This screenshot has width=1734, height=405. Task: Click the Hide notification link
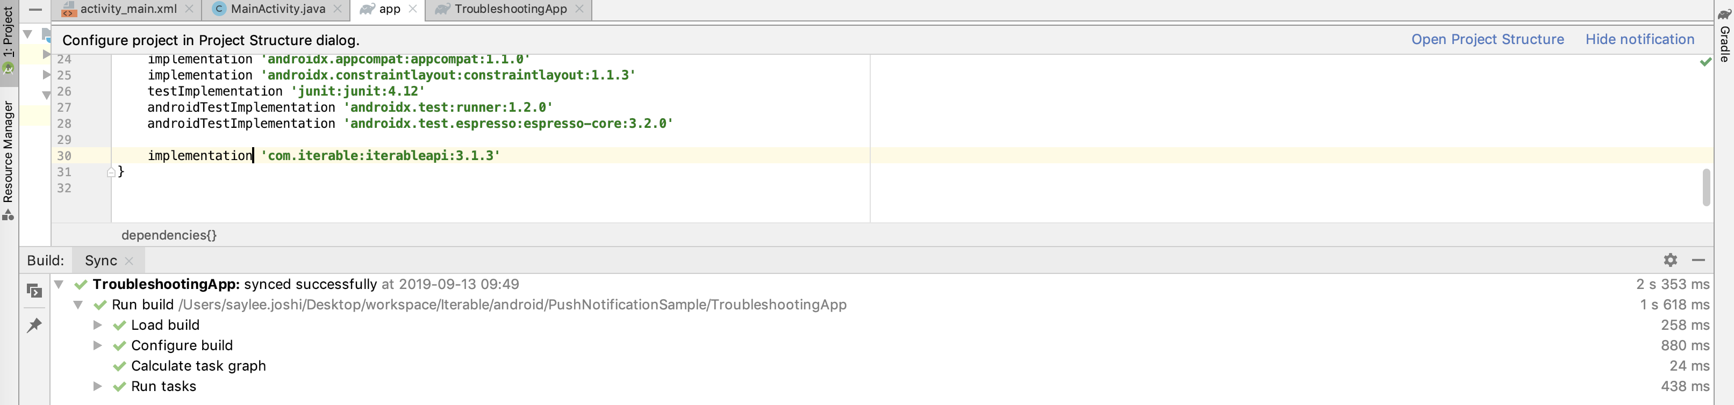tap(1639, 40)
